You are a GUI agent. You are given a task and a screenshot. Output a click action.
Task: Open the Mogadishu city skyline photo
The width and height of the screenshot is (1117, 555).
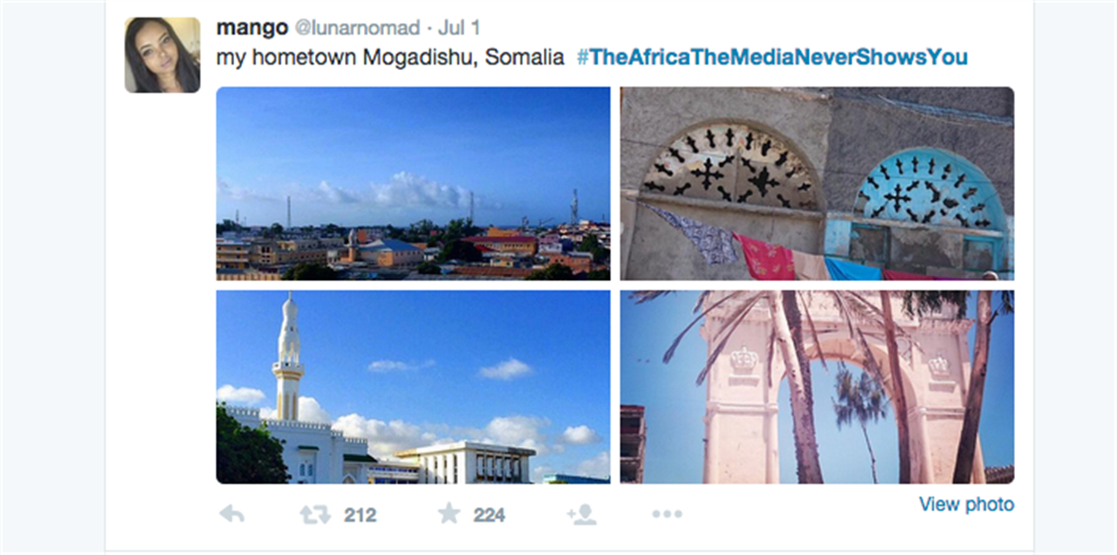pos(413,183)
